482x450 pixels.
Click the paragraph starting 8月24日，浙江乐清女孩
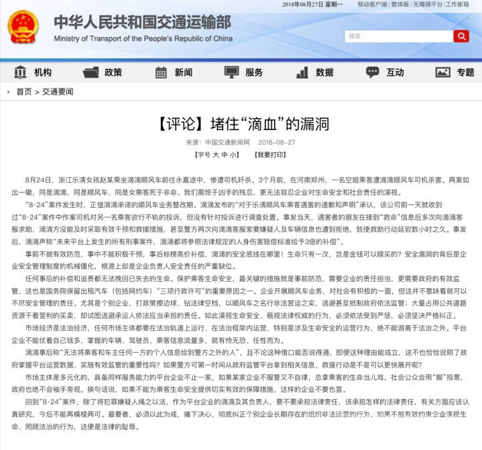coord(241,186)
